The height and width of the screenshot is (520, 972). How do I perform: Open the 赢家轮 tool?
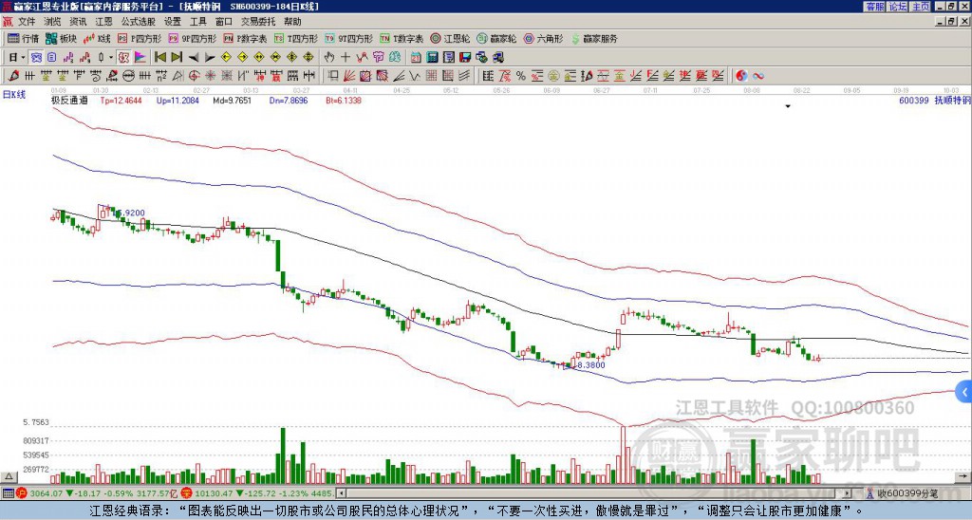click(x=496, y=38)
